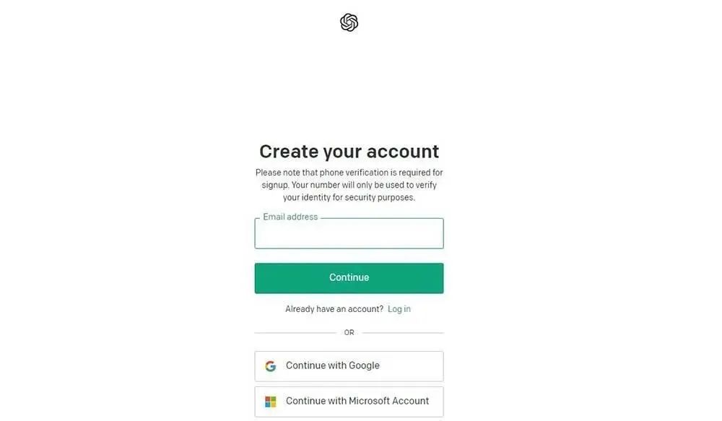This screenshot has width=722, height=421.
Task: Click the Already have an account text
Action: [x=334, y=309]
